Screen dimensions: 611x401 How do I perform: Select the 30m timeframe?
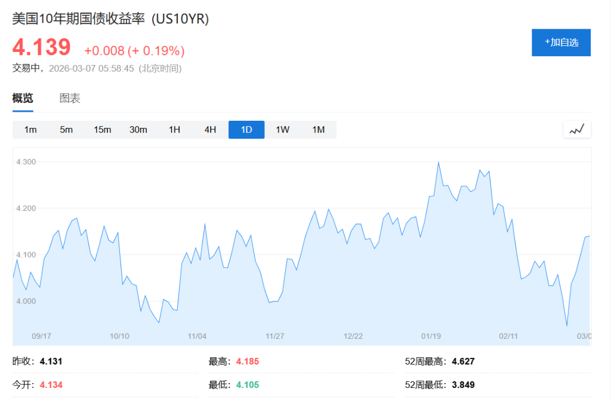[x=138, y=129]
